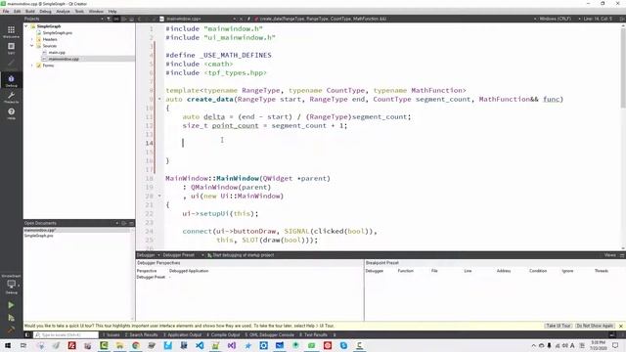Image resolution: width=626 pixels, height=352 pixels.
Task: Open the Welcome mode
Action: [11, 32]
